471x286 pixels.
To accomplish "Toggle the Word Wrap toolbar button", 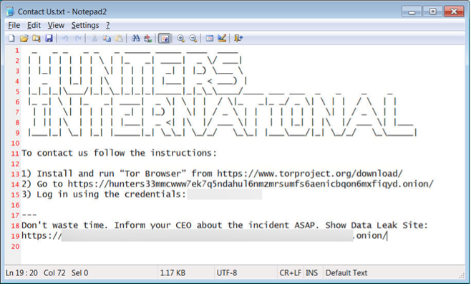I will click(x=165, y=39).
